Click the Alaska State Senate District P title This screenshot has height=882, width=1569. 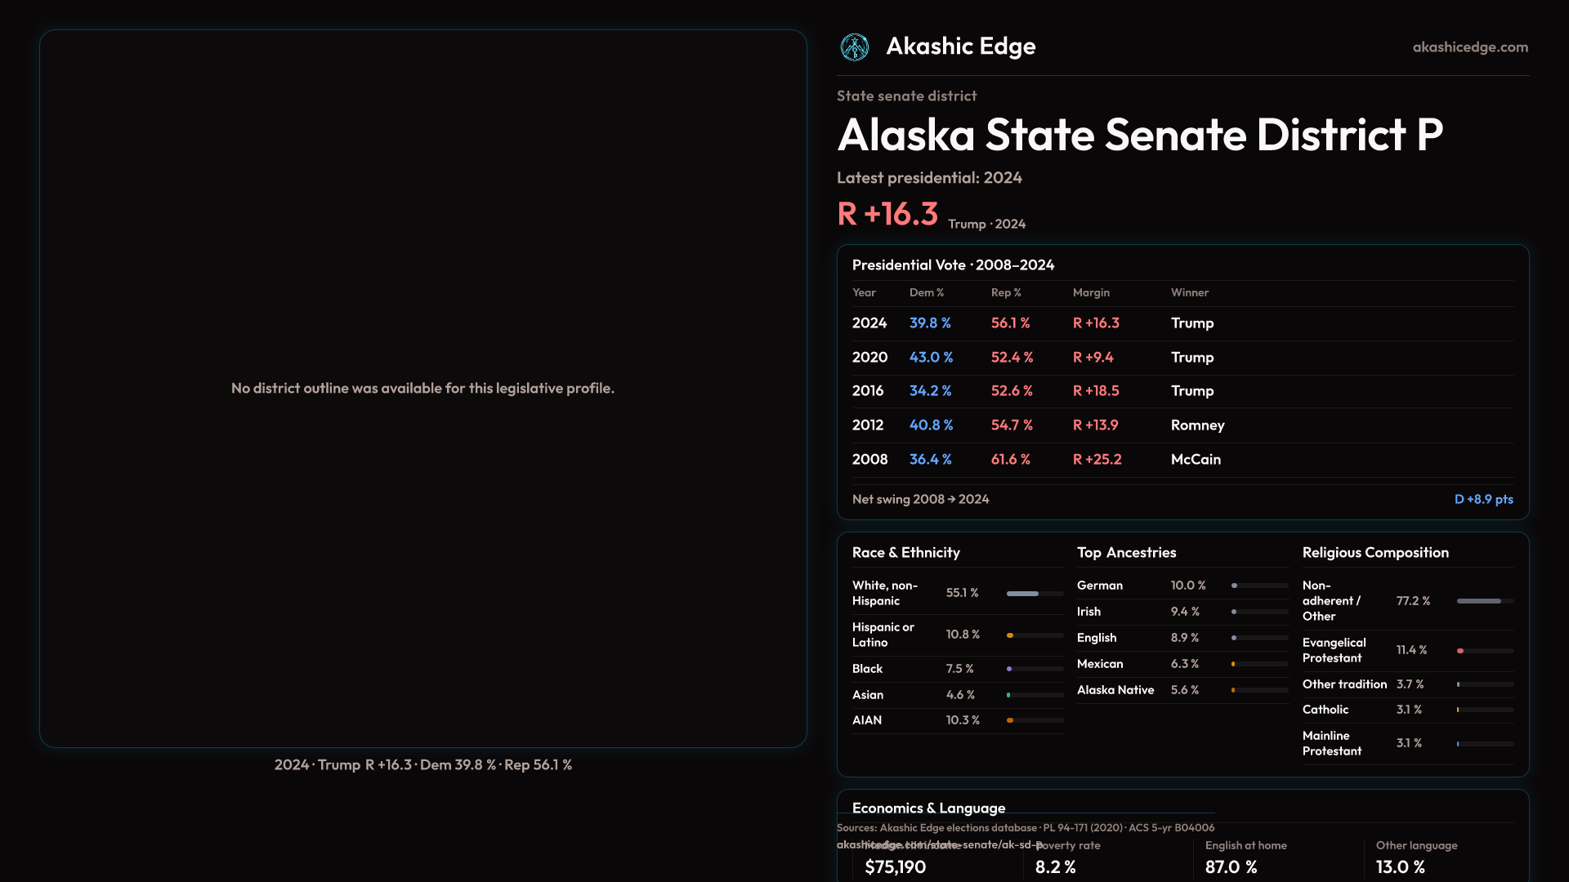point(1140,135)
